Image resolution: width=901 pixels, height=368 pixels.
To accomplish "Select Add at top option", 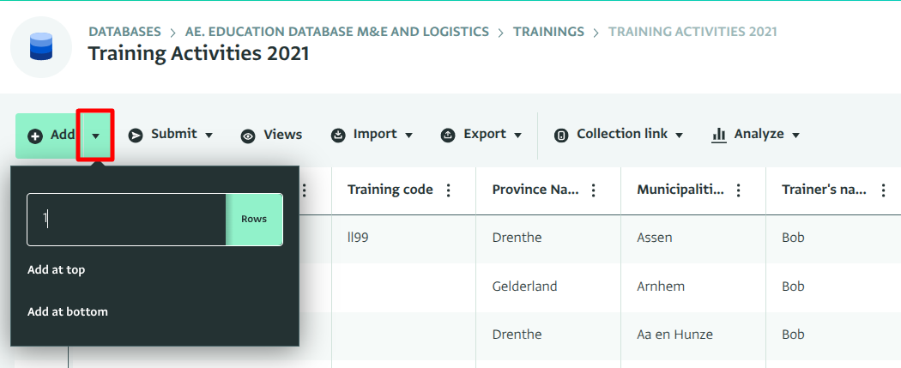I will [57, 269].
